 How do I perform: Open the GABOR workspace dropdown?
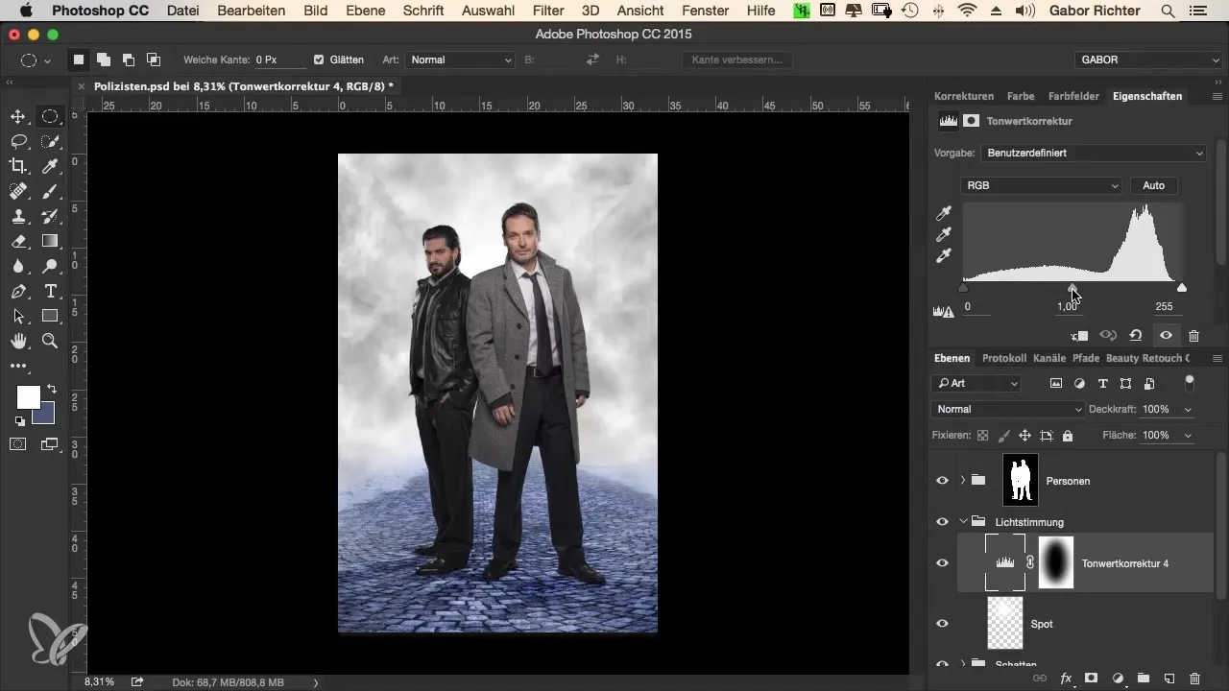pos(1148,60)
